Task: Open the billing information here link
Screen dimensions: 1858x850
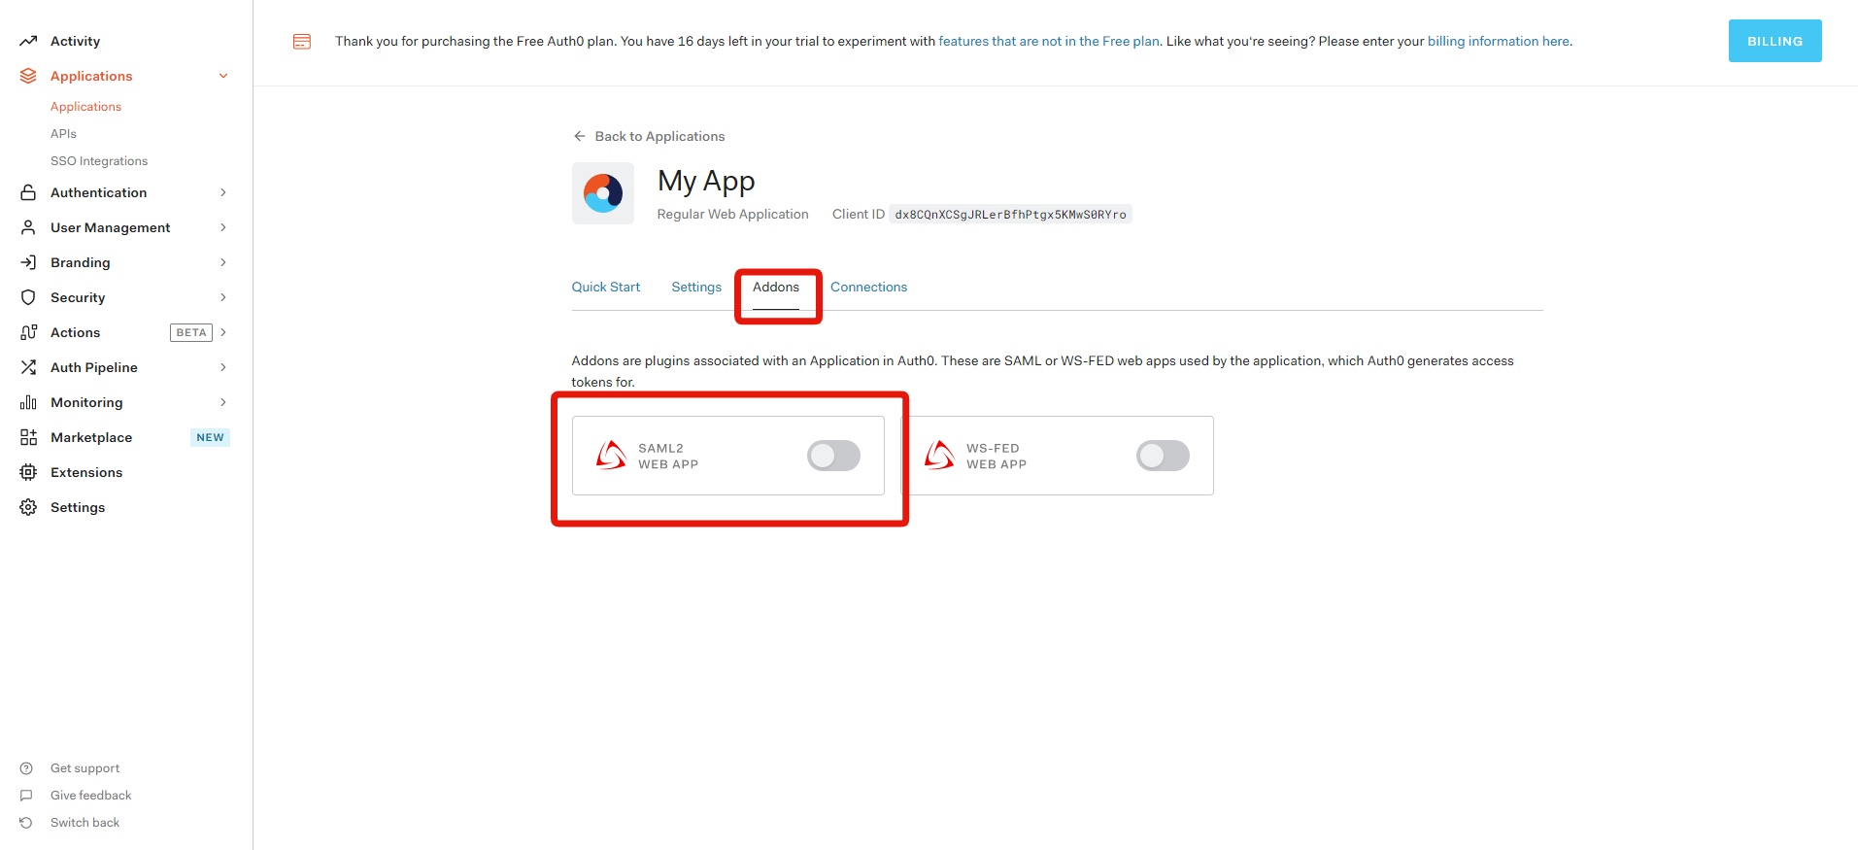Action: coord(1499,41)
